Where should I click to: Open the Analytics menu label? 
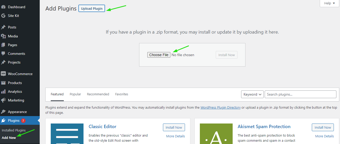click(15, 91)
